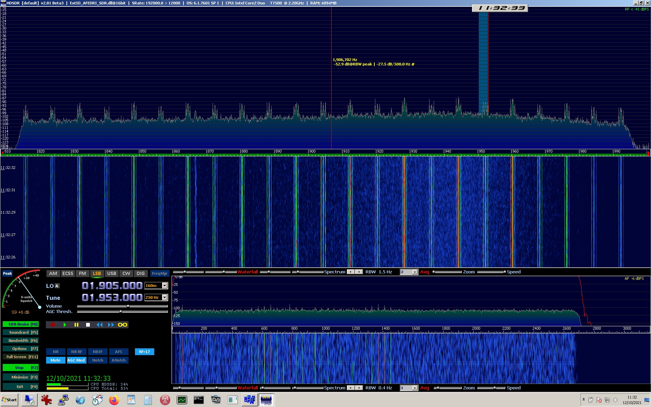
Task: Select USB demodulation mode
Action: [x=112, y=273]
